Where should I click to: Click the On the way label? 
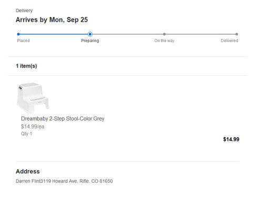pyautogui.click(x=164, y=41)
